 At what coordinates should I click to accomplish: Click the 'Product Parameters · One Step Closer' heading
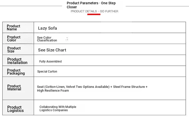pyautogui.click(x=91, y=5)
